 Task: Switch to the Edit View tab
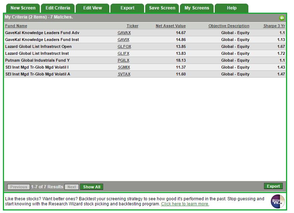click(93, 8)
